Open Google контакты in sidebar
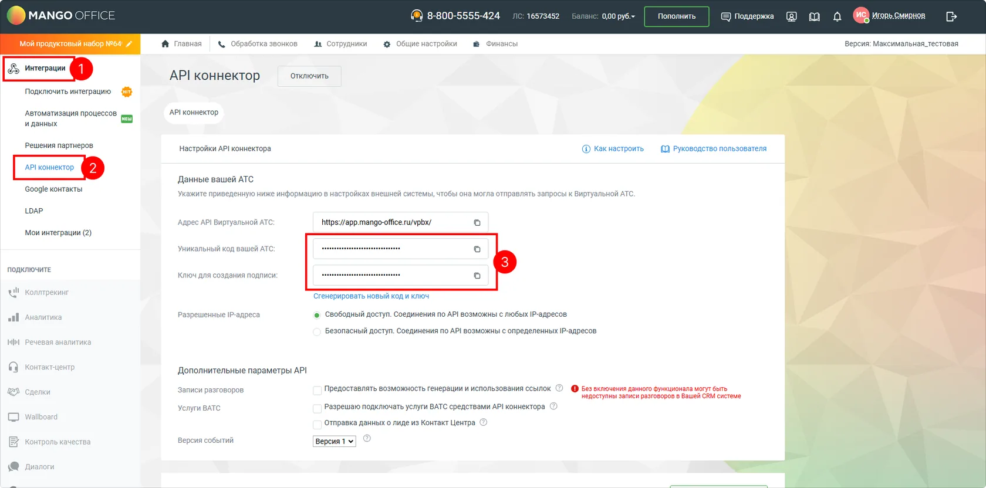986x488 pixels. (53, 189)
